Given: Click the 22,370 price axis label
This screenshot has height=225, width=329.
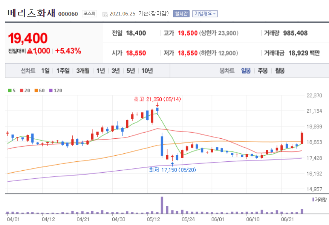Looking at the screenshot, I should coord(314,95).
